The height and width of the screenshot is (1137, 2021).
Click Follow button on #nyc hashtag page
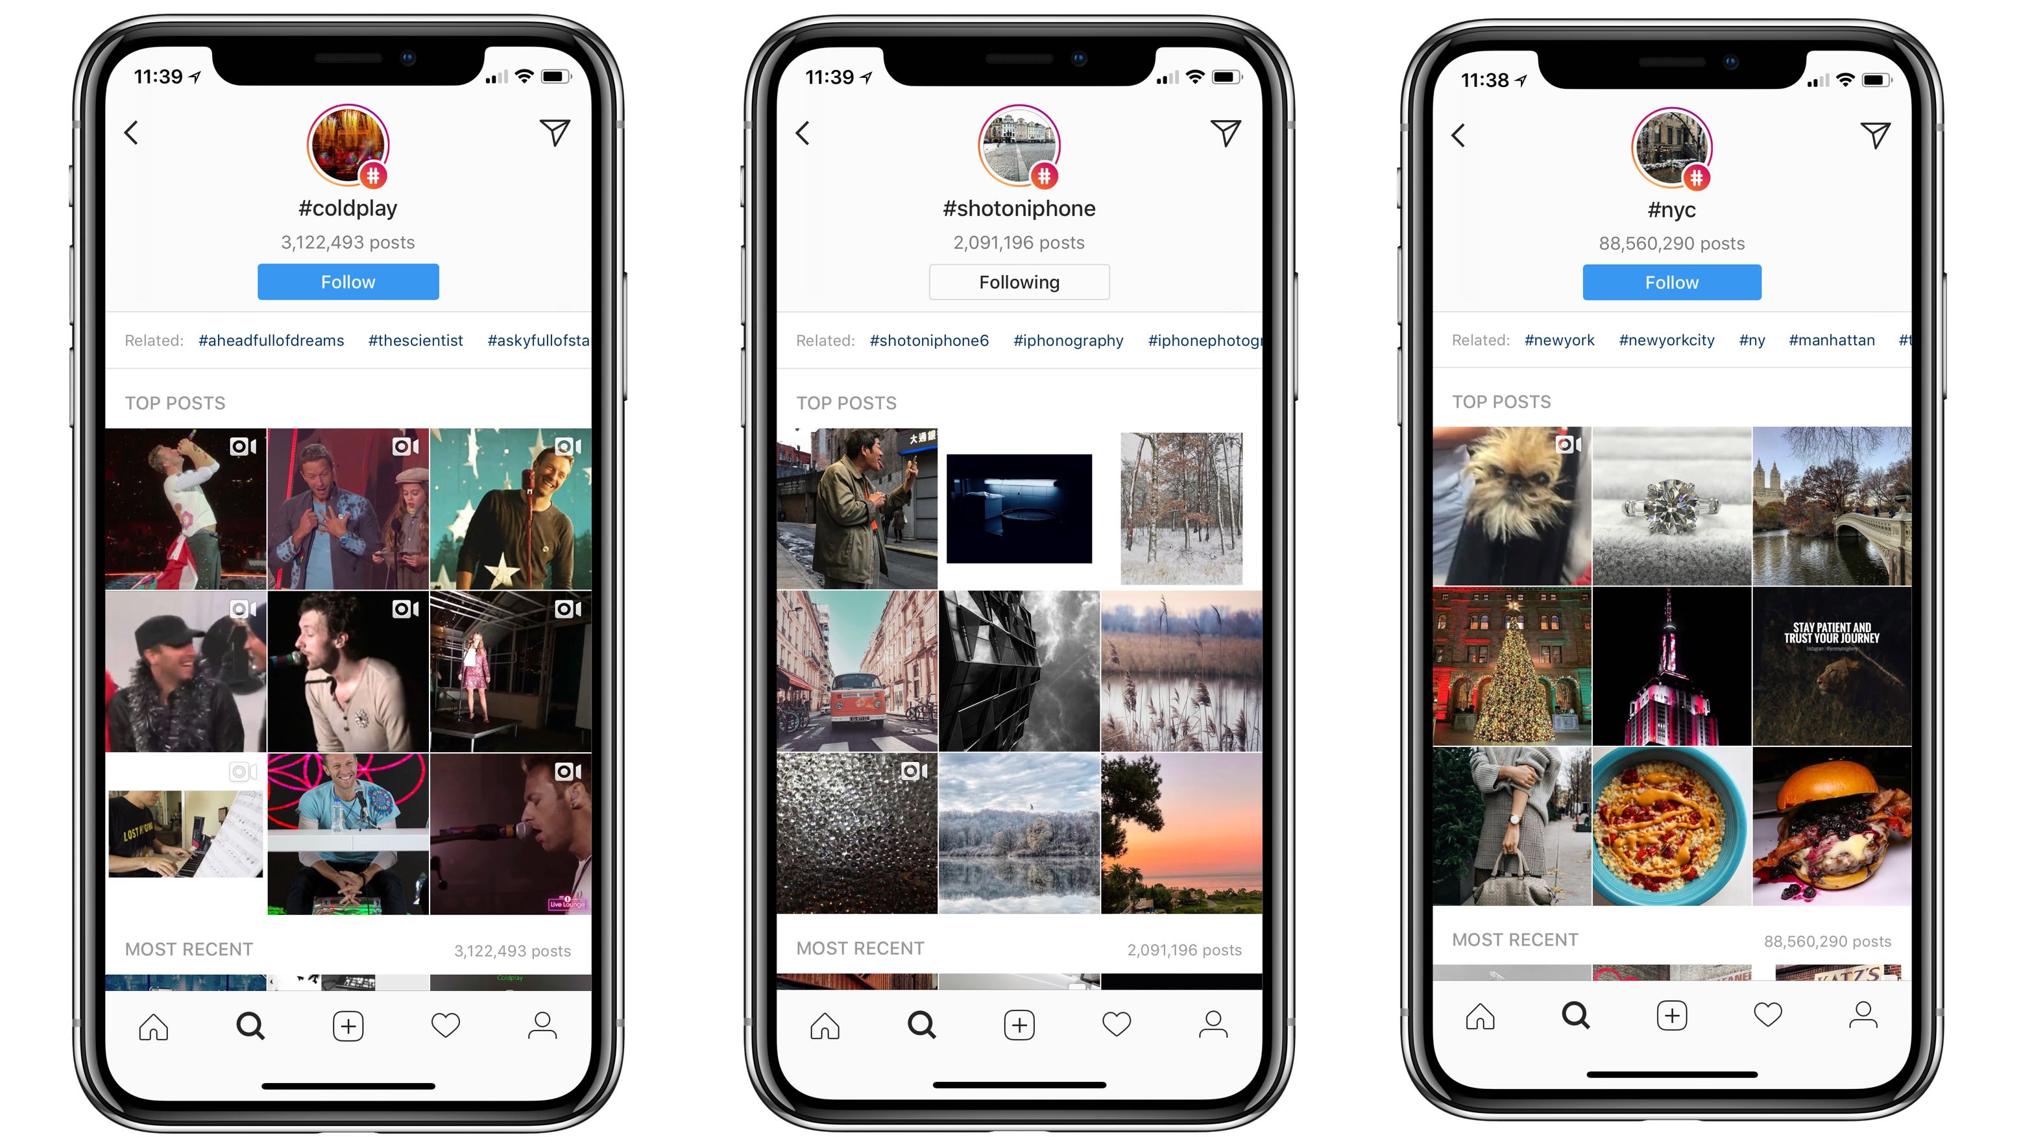click(1671, 283)
